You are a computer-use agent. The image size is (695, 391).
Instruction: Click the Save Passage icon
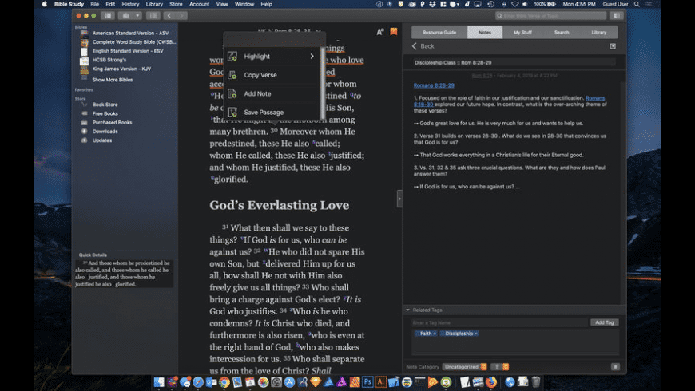232,113
